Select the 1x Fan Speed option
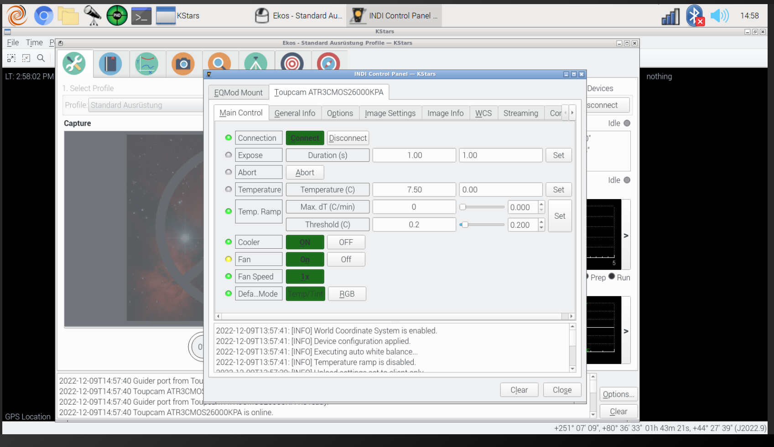 pos(305,277)
